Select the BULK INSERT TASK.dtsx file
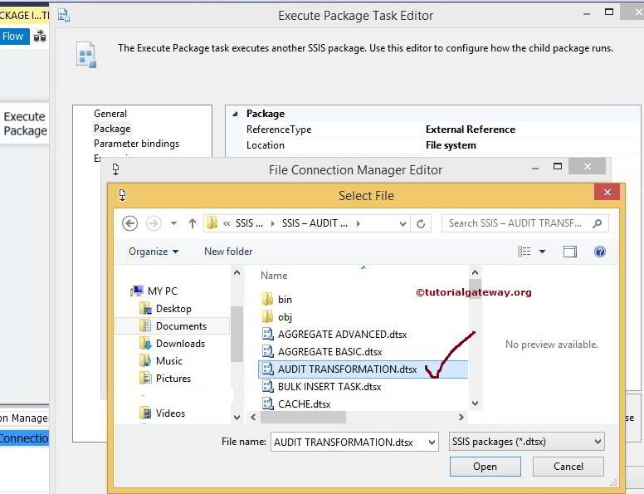644x494 pixels. tap(329, 386)
